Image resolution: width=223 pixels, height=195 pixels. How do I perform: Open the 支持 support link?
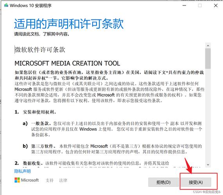(50, 180)
